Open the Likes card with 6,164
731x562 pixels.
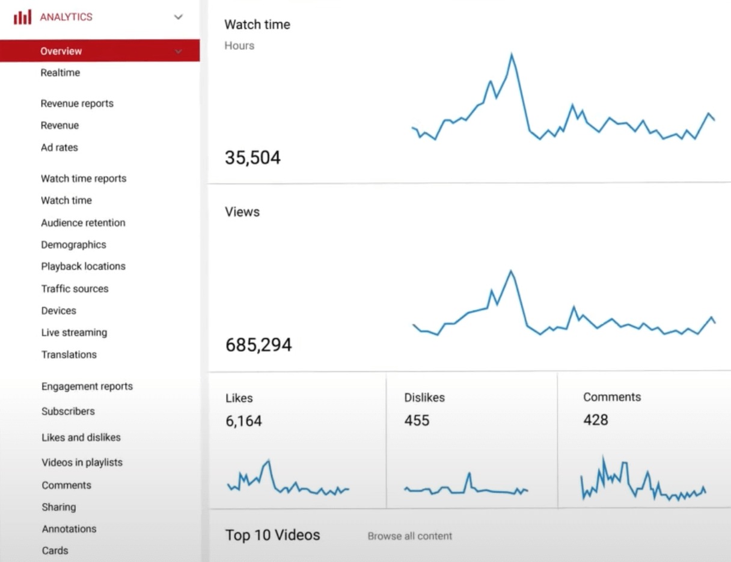coord(297,440)
